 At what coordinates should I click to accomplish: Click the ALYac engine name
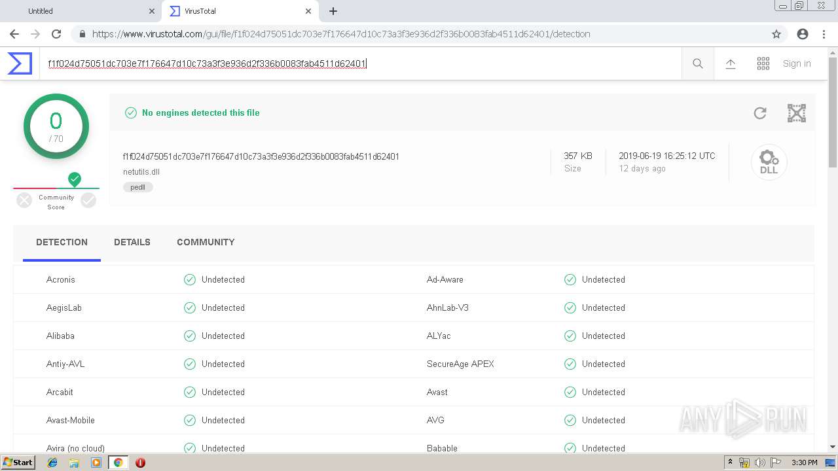point(439,336)
